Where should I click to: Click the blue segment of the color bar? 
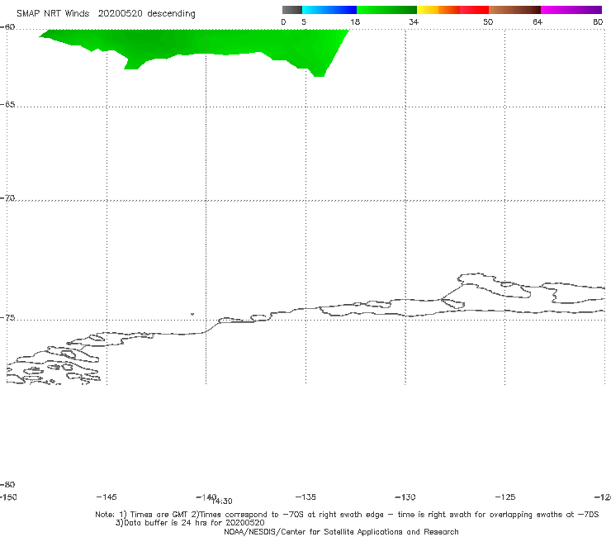coord(329,10)
